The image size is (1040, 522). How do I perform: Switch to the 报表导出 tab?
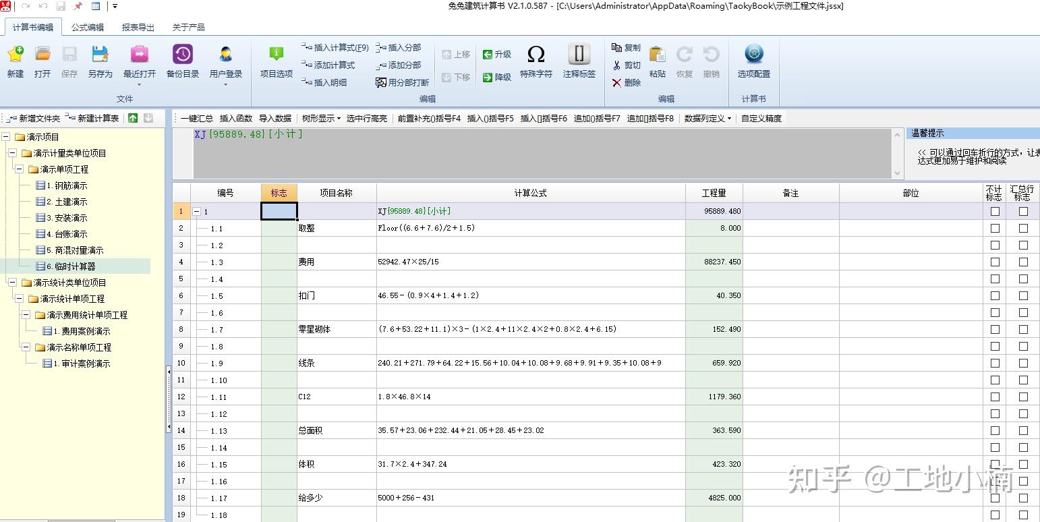click(x=138, y=28)
